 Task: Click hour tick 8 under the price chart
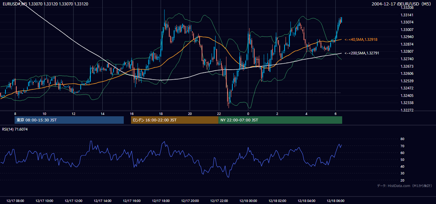pos(15,114)
